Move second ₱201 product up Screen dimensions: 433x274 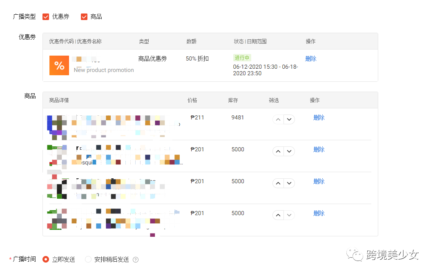[x=278, y=183]
